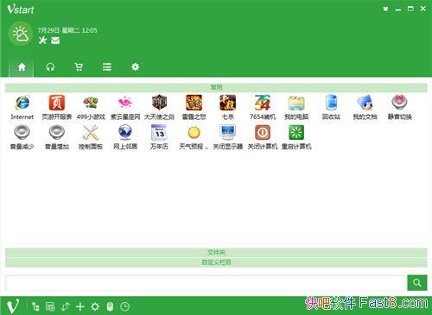Click the 静音切换 mute toggle icon
This screenshot has width=432, height=315.
(x=399, y=103)
